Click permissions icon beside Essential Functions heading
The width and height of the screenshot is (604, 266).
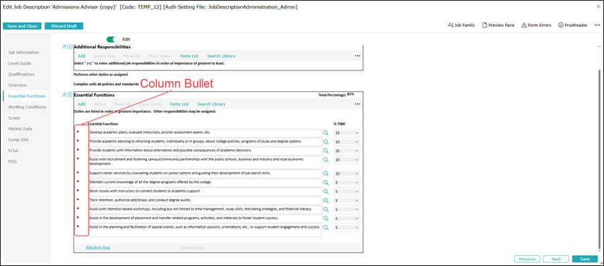coord(64,94)
